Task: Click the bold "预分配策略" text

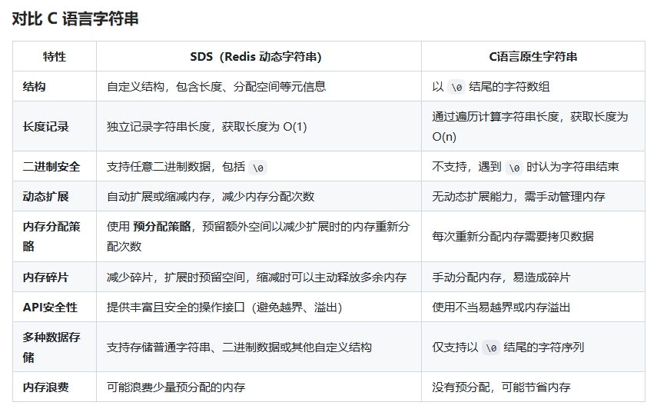Action: pos(162,227)
